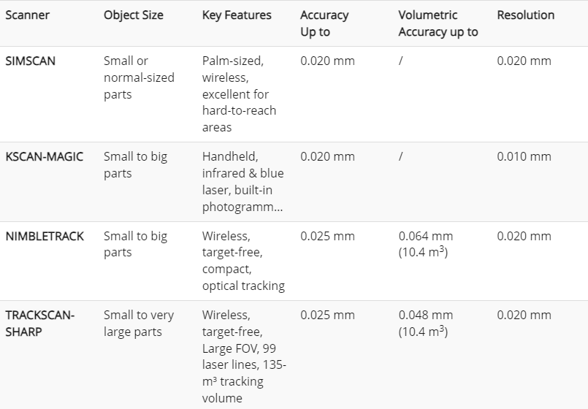
Task: Select the 0.048 mm volumetric accuracy cell
Action: pyautogui.click(x=426, y=323)
